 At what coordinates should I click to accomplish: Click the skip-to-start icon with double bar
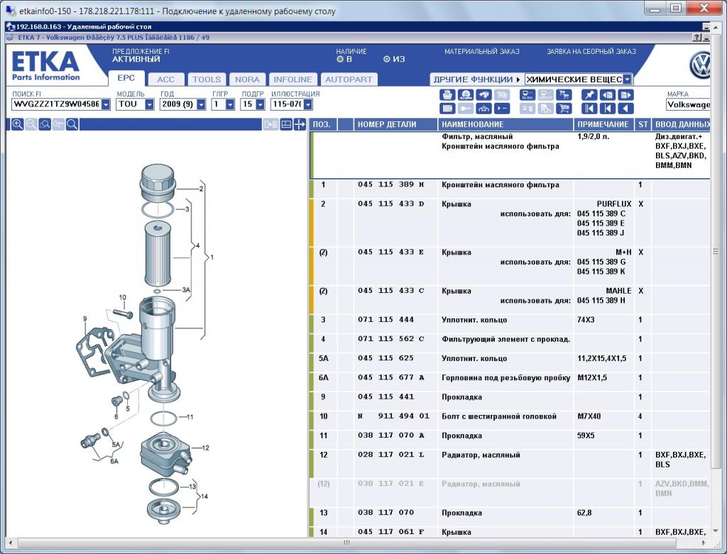(589, 109)
